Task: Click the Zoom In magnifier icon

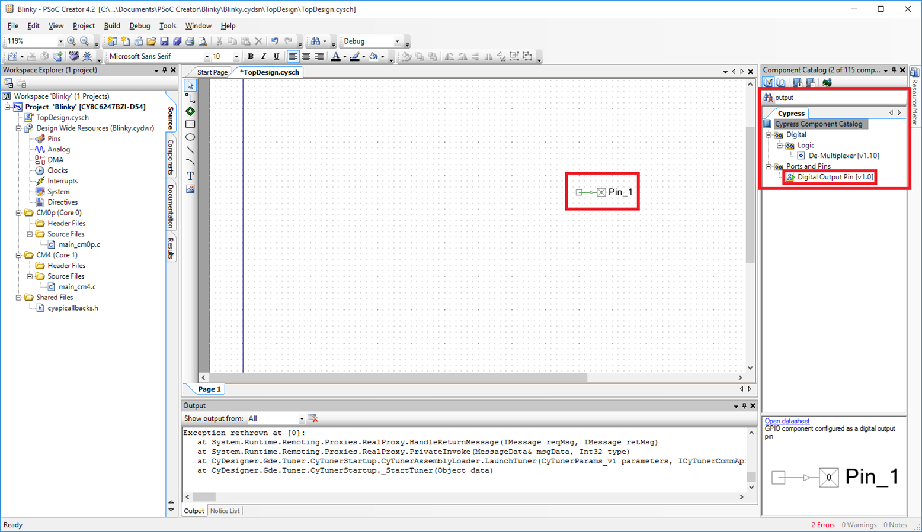Action: [72, 41]
